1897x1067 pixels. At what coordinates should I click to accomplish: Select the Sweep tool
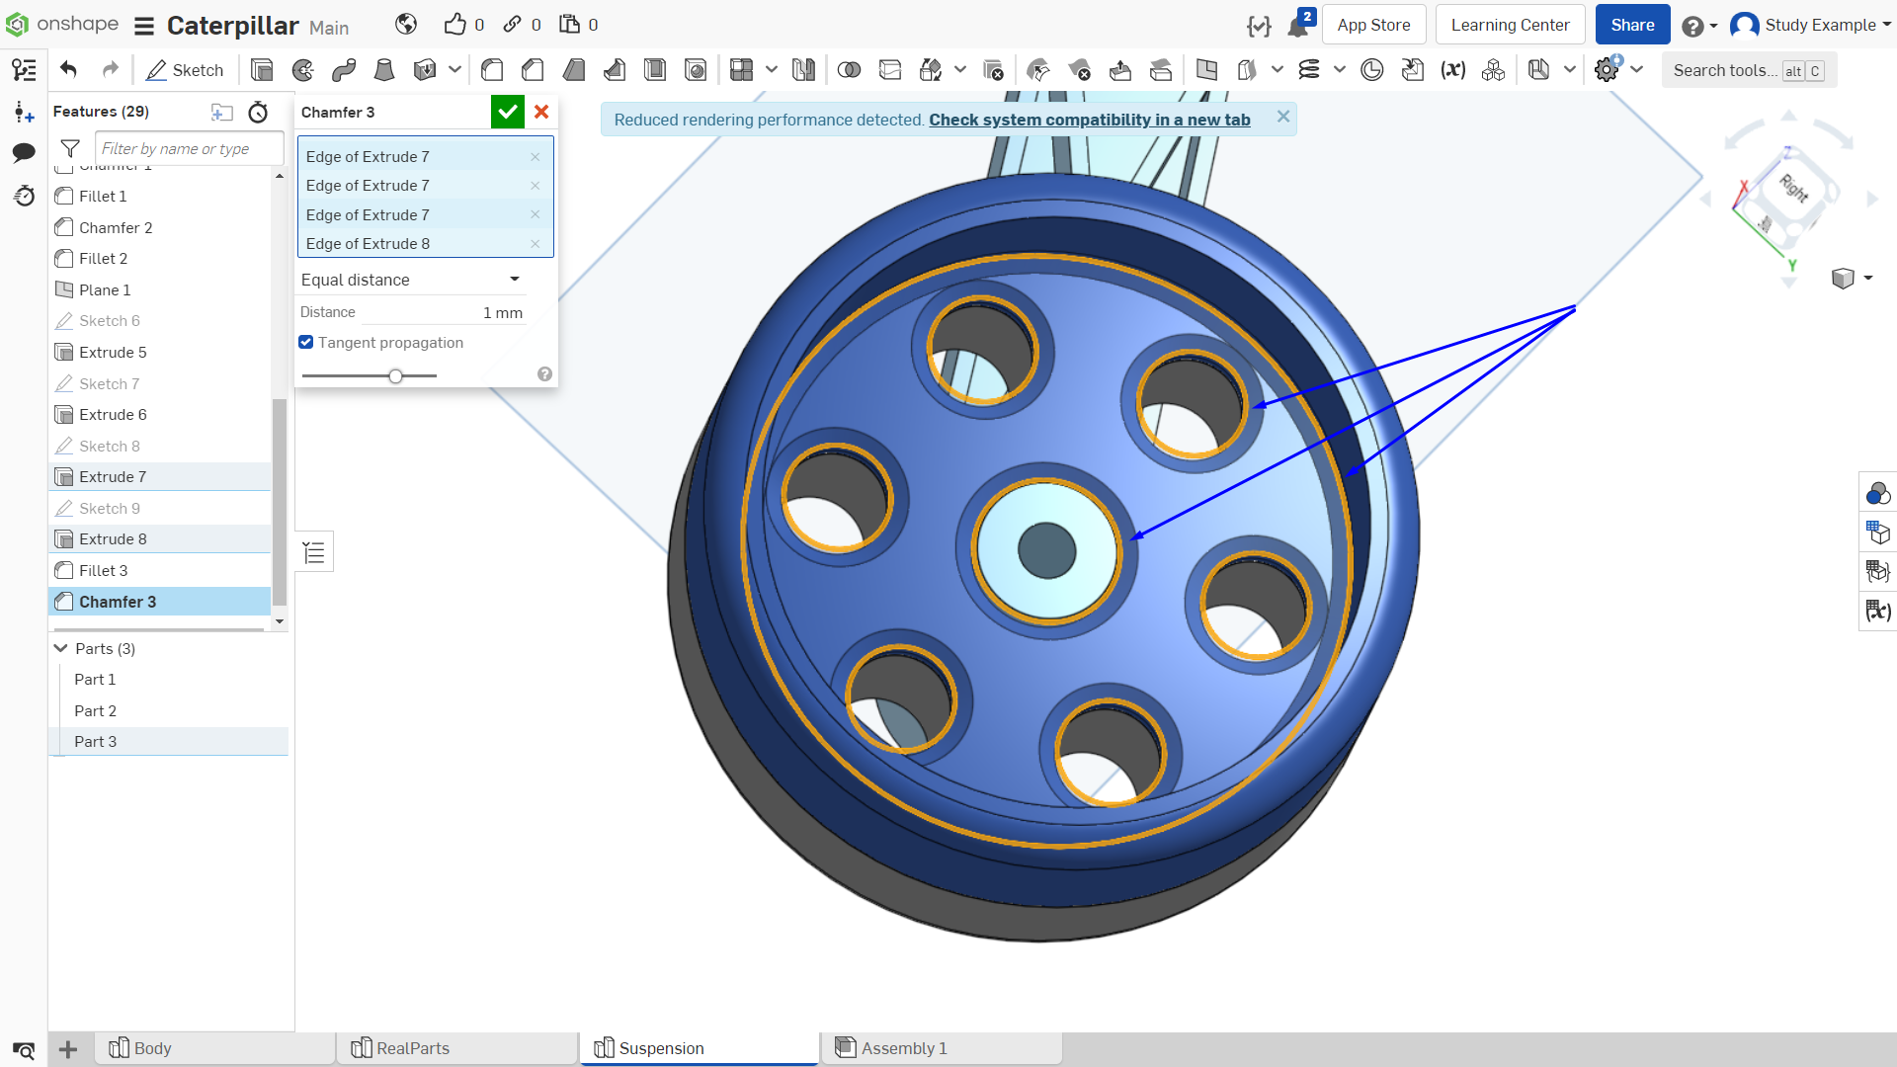click(x=344, y=70)
